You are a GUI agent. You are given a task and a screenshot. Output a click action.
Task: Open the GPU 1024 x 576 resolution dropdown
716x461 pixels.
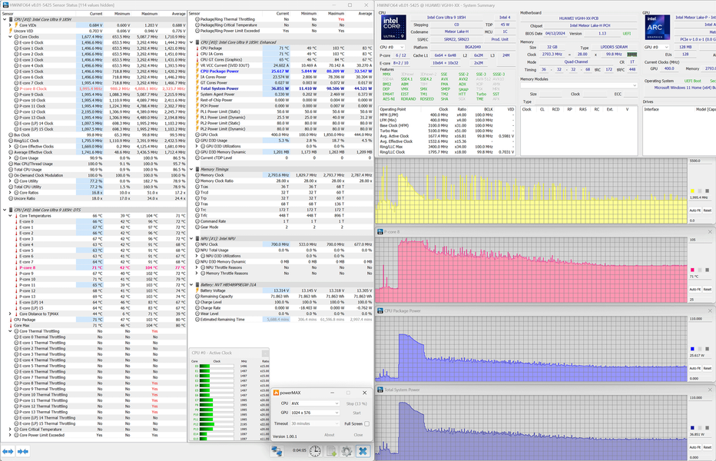(315, 413)
